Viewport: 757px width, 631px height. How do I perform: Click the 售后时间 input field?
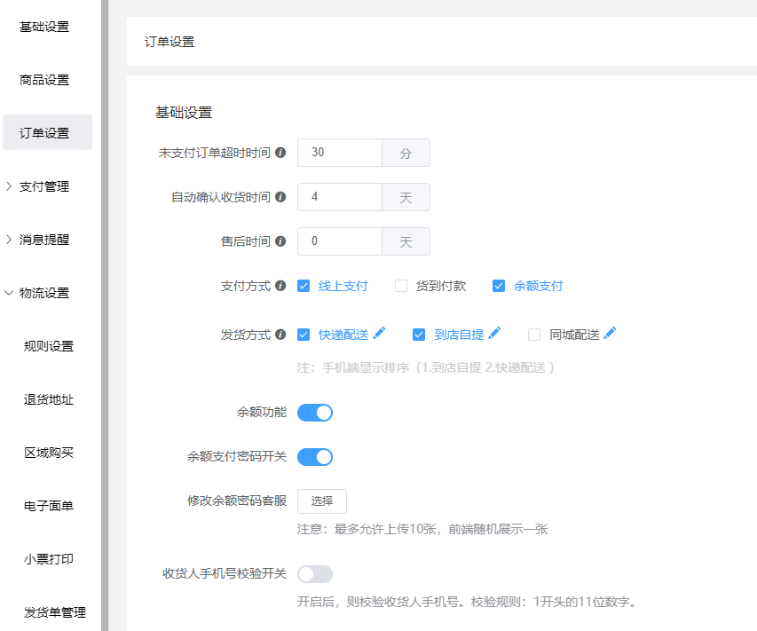340,241
